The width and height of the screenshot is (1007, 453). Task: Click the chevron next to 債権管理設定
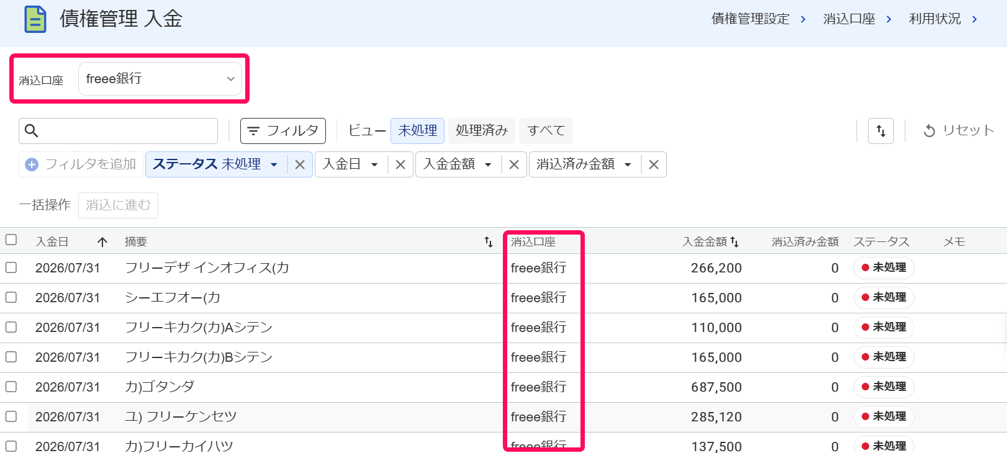pos(803,19)
